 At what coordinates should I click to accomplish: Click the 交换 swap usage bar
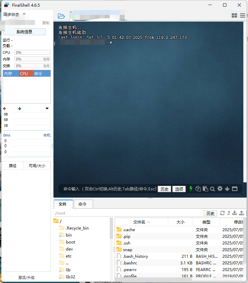pos(32,66)
